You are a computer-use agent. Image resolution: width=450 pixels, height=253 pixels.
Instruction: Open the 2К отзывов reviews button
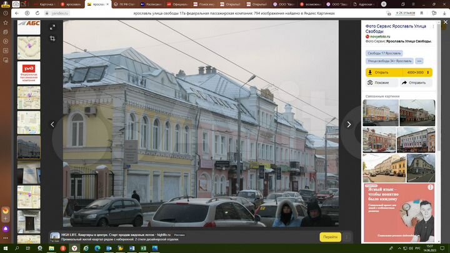pyautogui.click(x=406, y=13)
